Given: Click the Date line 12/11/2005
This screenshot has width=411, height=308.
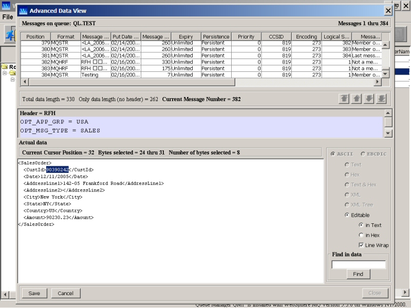Looking at the screenshot, I should (x=55, y=177).
